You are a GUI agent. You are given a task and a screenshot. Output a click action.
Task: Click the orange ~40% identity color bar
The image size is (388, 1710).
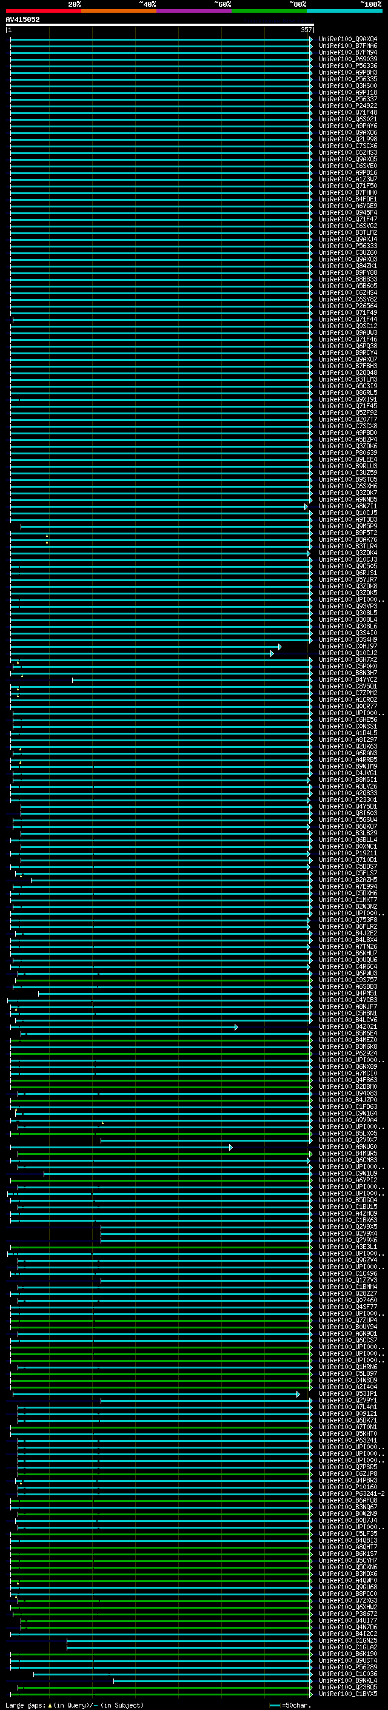tap(119, 11)
